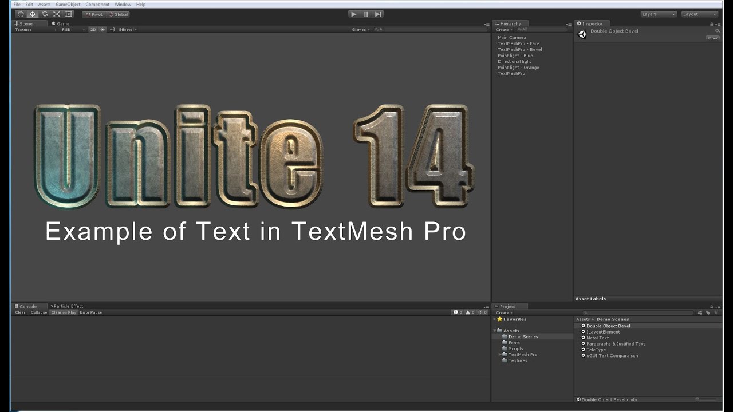Image resolution: width=733 pixels, height=412 pixels.
Task: Toggle scene lighting sun icon
Action: (103, 29)
